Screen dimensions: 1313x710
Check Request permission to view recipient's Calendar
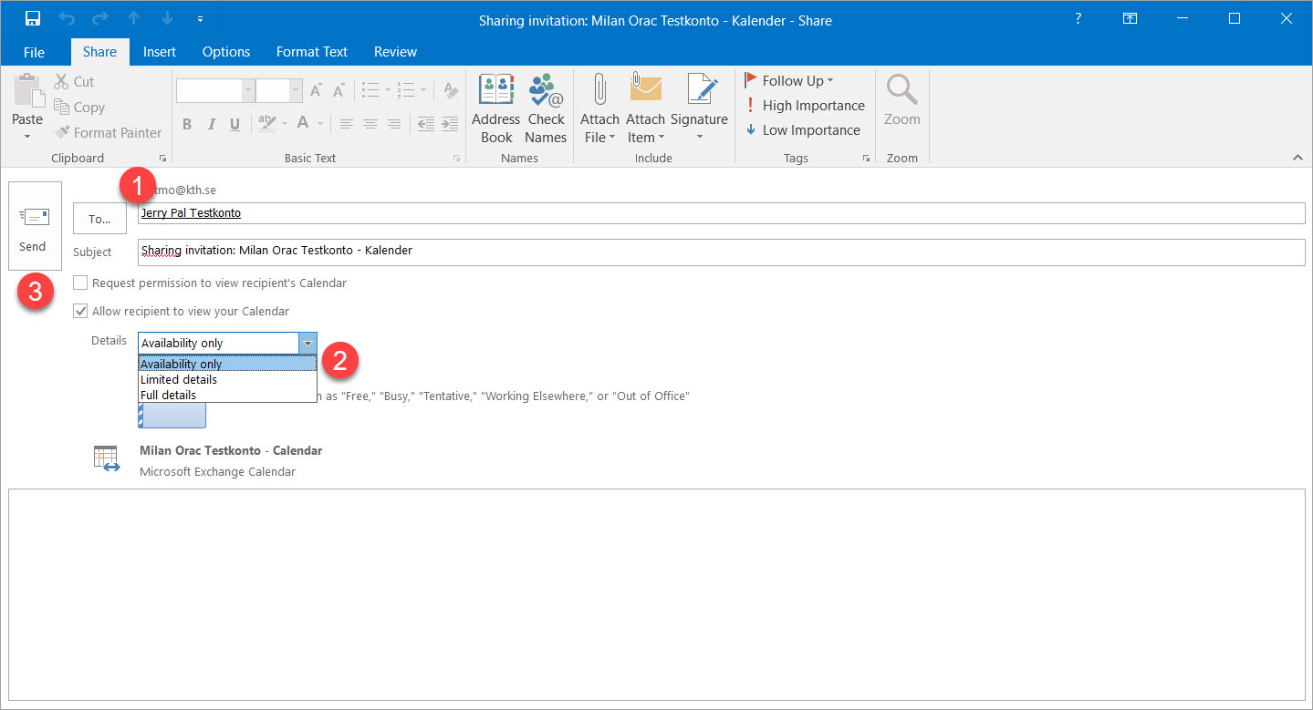(81, 283)
